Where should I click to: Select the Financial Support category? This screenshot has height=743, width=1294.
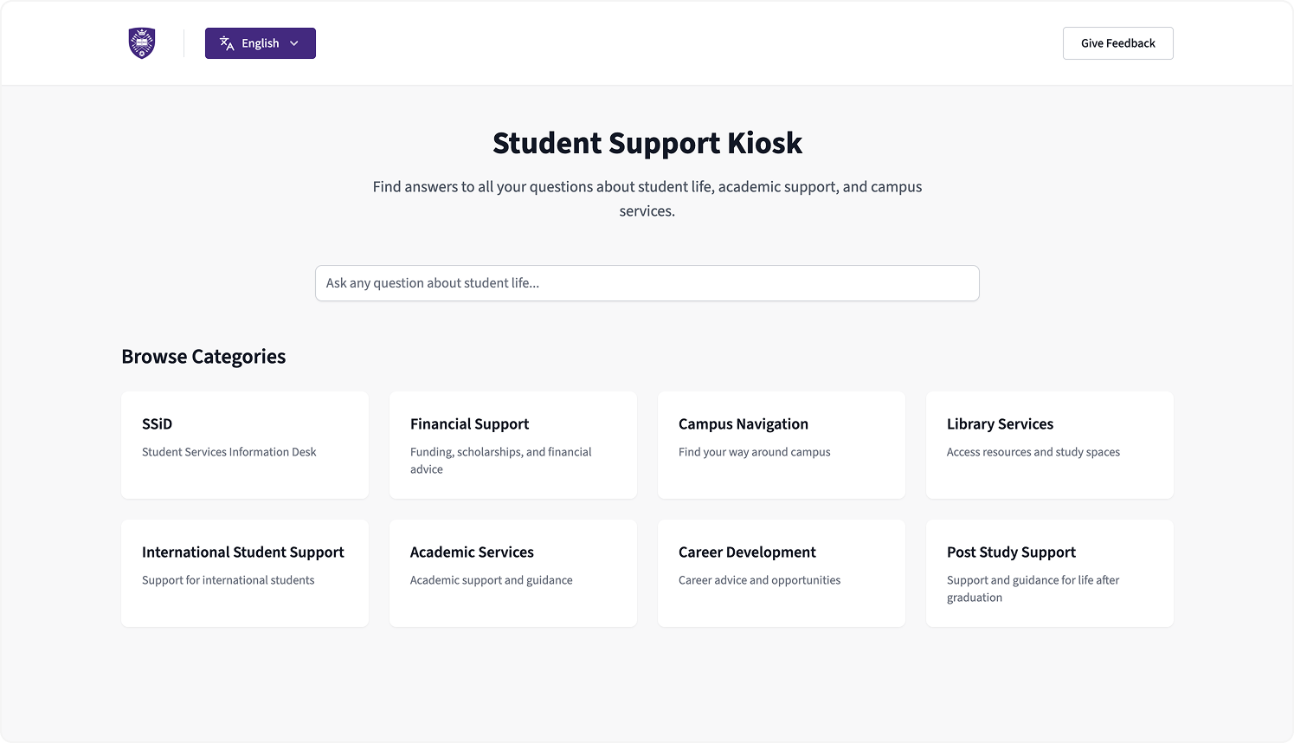coord(512,444)
